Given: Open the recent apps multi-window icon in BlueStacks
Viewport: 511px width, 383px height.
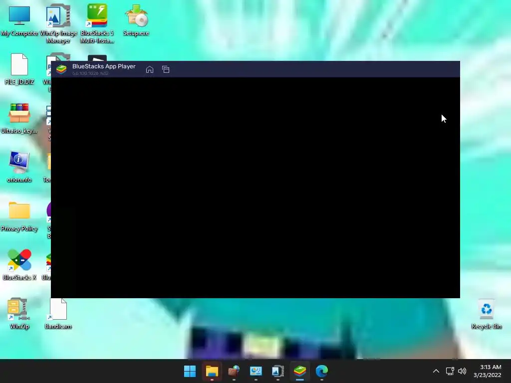Looking at the screenshot, I should (166, 69).
